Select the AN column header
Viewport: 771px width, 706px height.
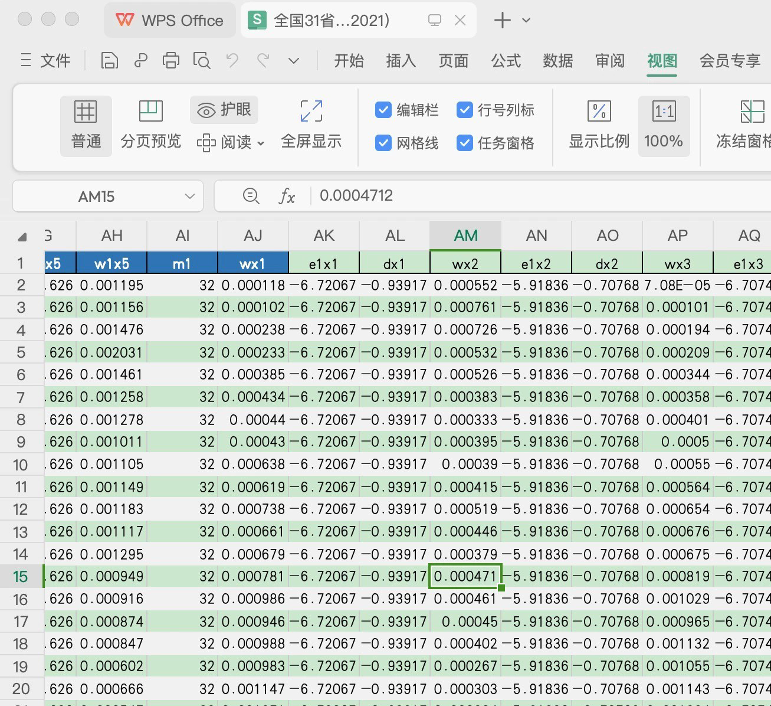click(x=536, y=236)
